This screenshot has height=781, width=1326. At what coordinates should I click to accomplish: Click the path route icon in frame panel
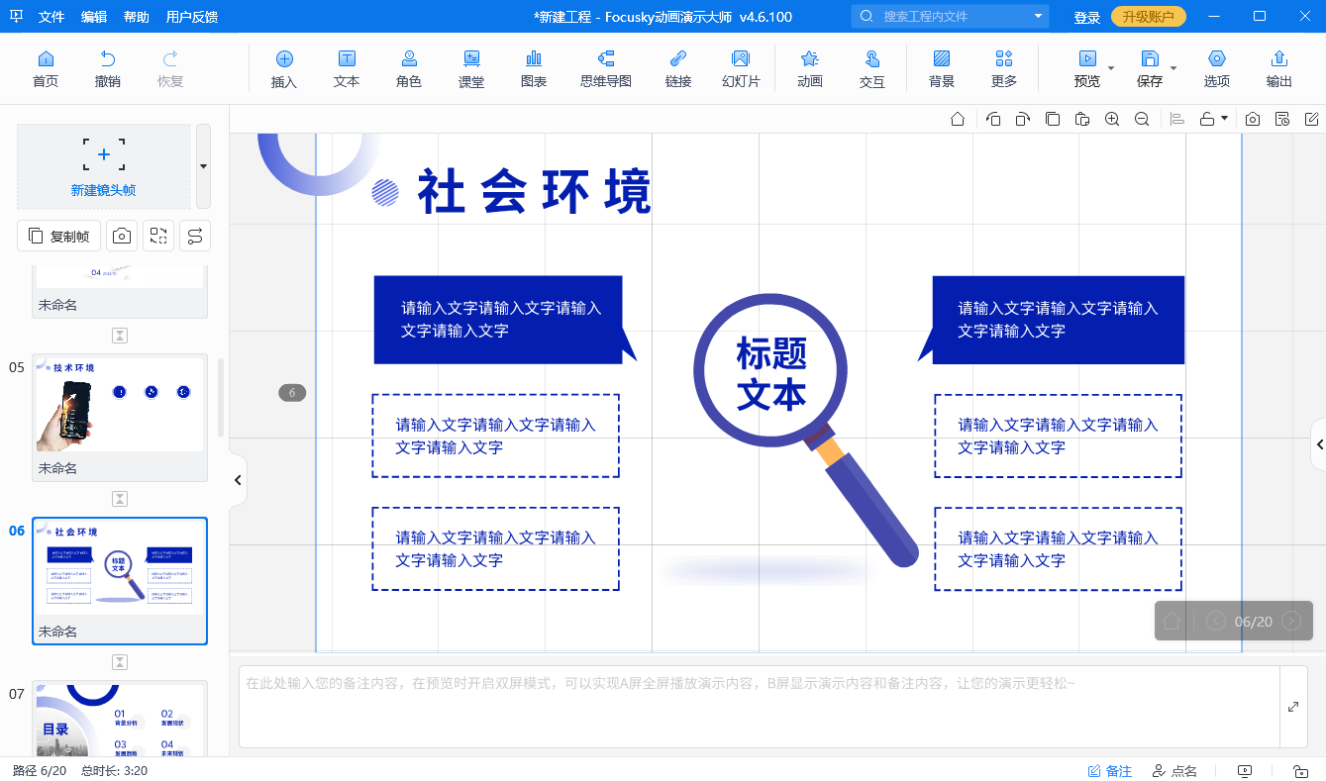point(195,236)
